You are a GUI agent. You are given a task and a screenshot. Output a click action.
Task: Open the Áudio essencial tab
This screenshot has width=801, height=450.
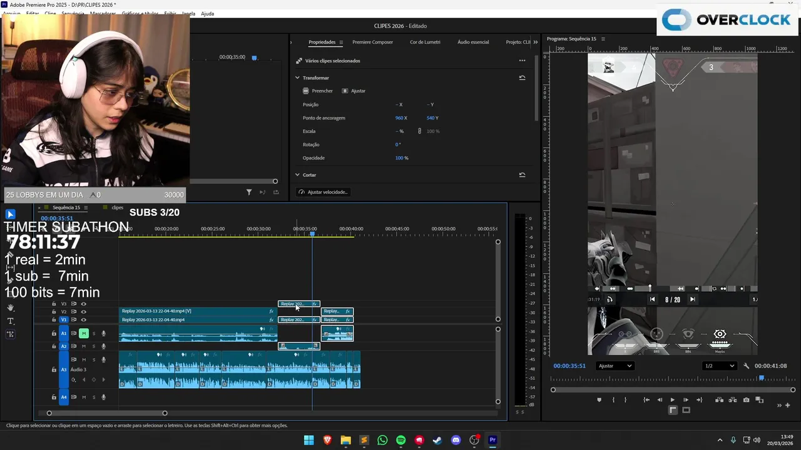click(x=473, y=42)
